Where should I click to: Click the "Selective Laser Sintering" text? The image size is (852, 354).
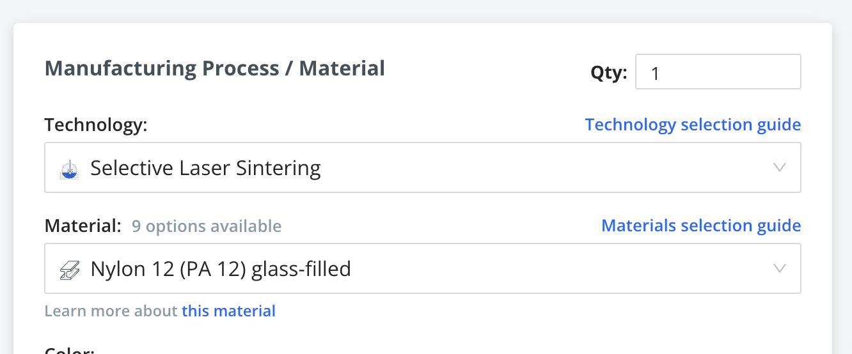click(x=205, y=168)
